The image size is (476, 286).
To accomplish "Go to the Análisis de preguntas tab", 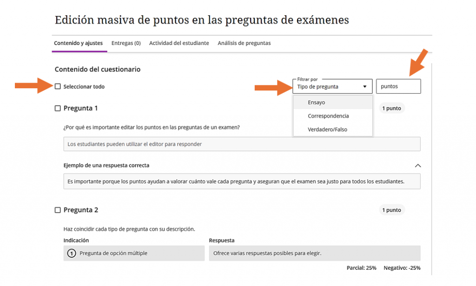I will tap(244, 43).
